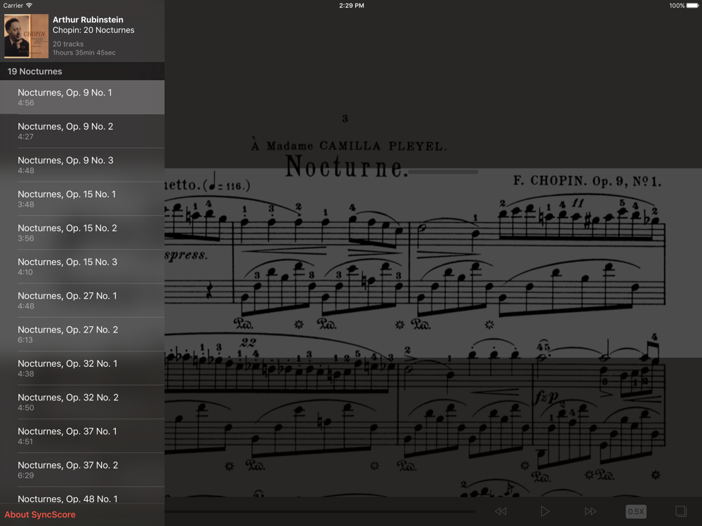702x526 pixels.
Task: Start playback with the play button
Action: (545, 511)
